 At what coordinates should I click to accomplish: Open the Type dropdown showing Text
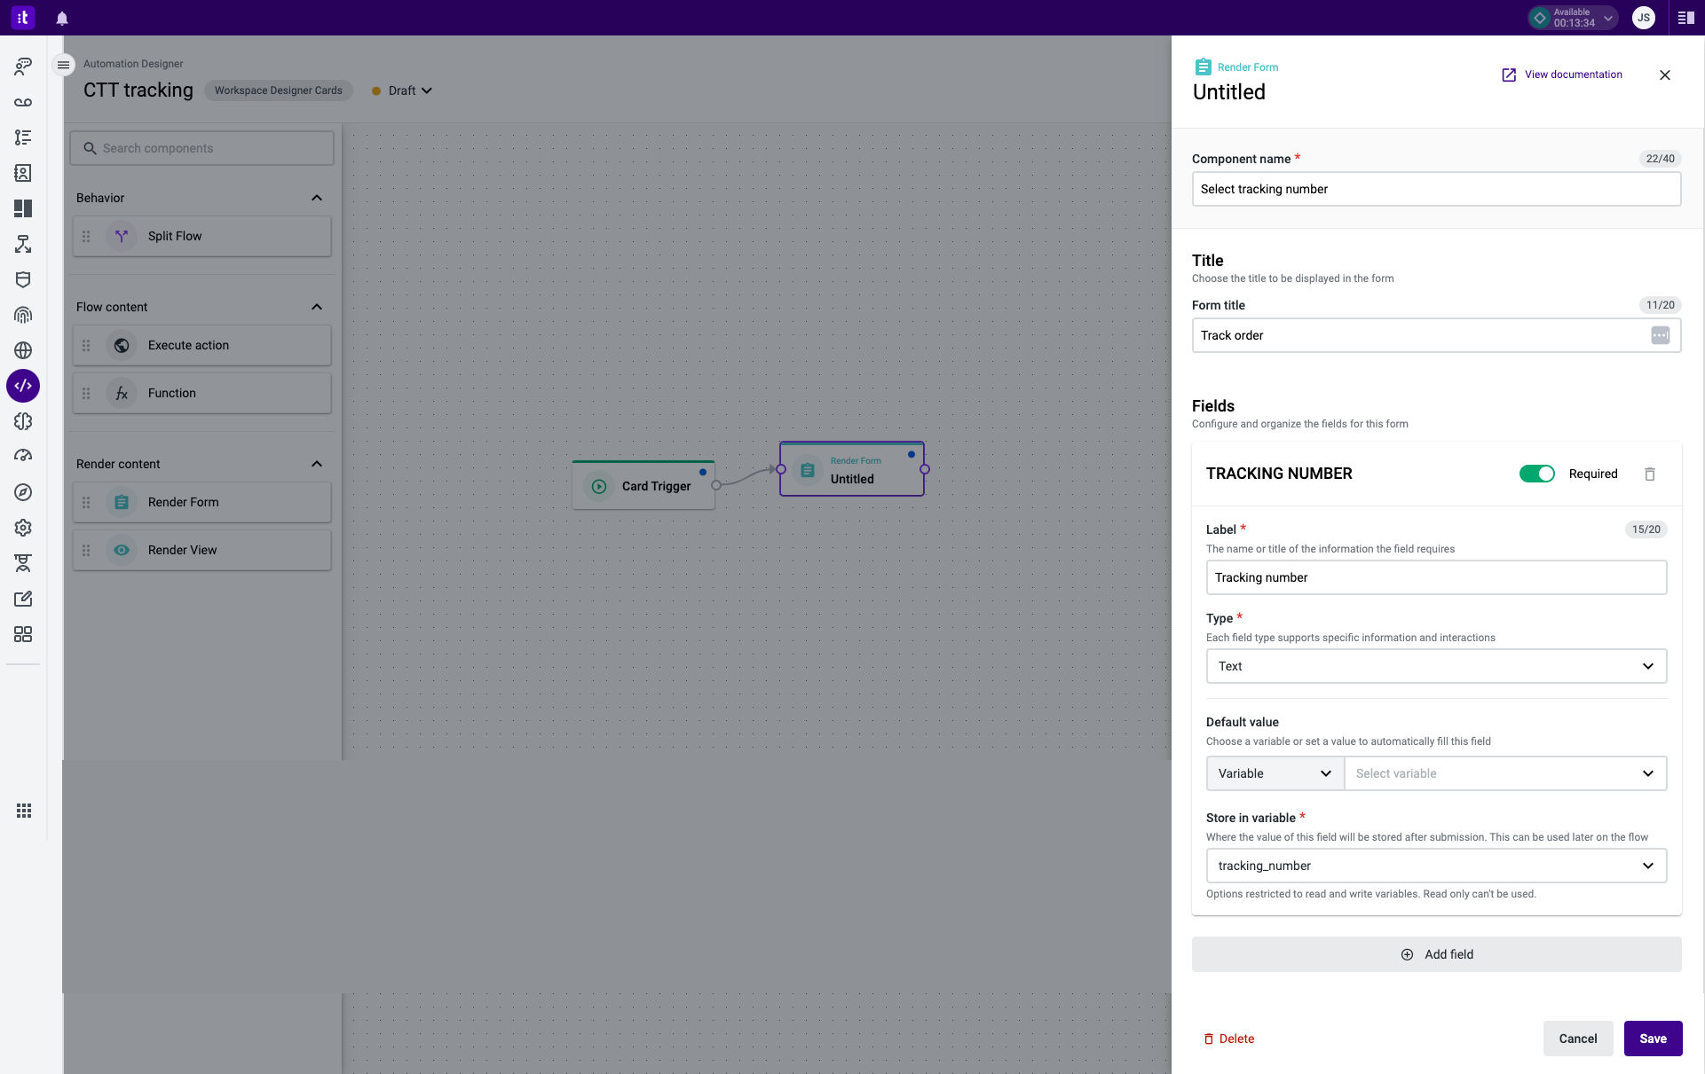point(1435,666)
